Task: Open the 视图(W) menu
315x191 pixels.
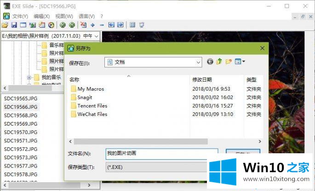Action: (64, 16)
